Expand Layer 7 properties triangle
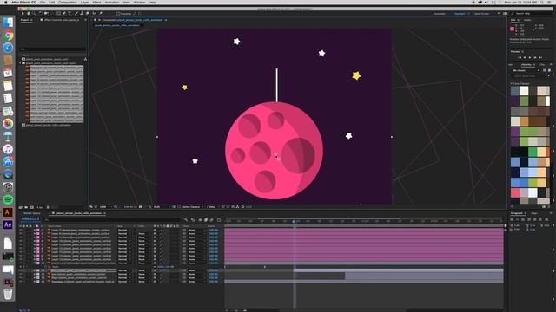The width and height of the screenshot is (556, 312). pyautogui.click(x=35, y=230)
